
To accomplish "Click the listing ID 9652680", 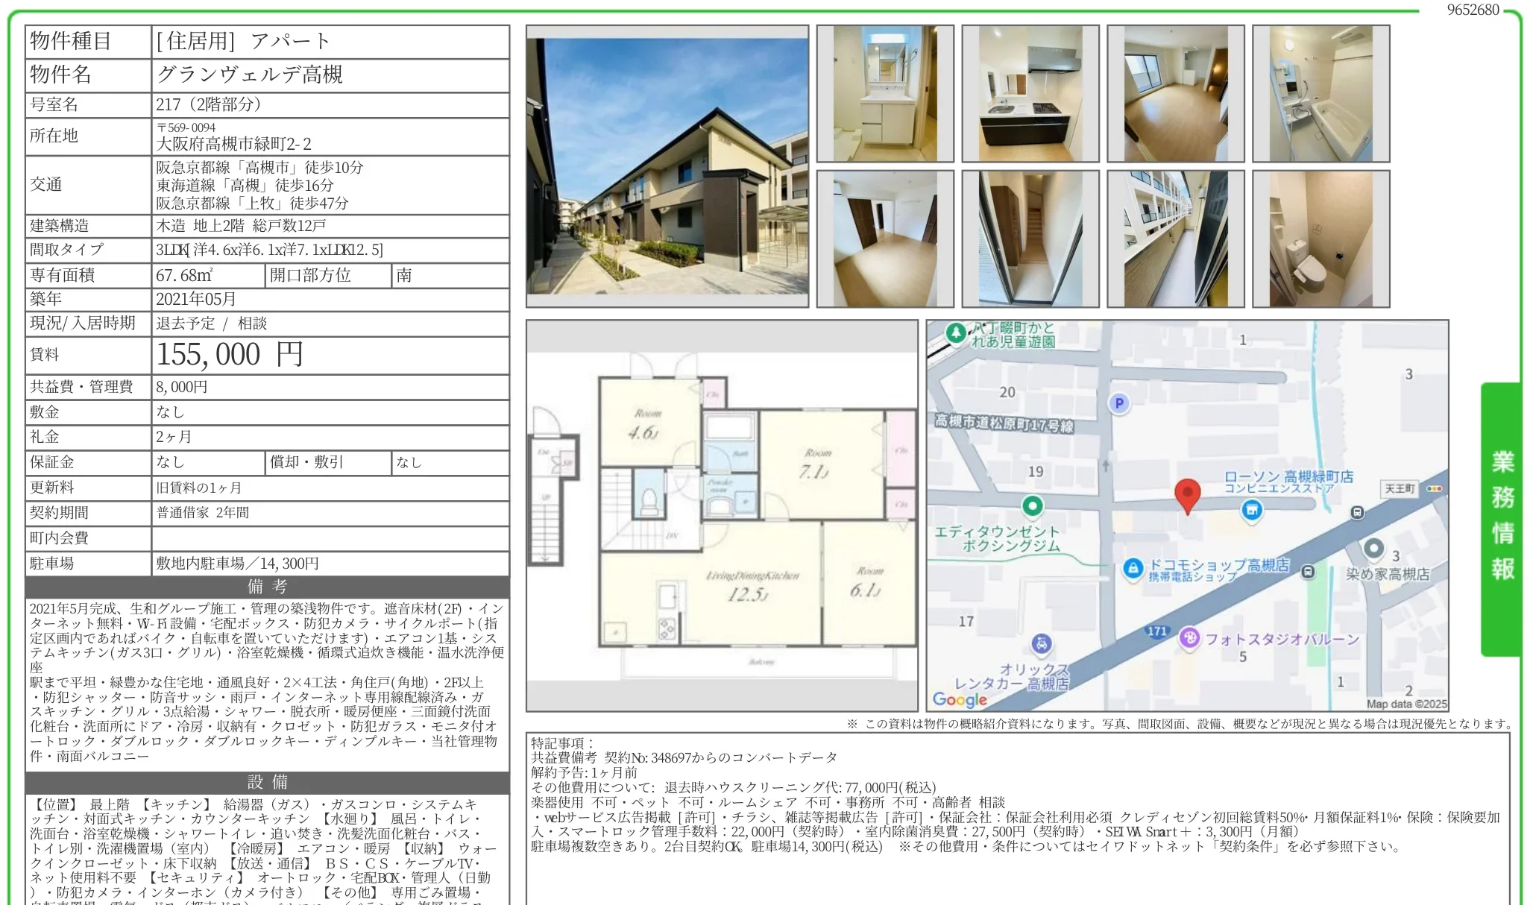I will pos(1473,10).
